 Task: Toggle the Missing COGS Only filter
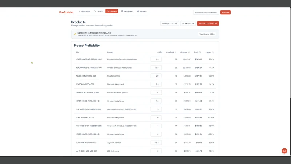(170, 23)
